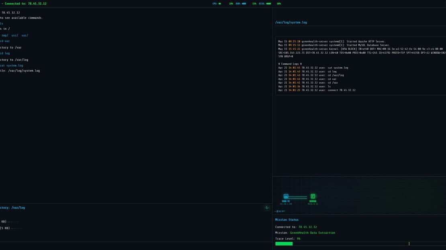
Task: Click the 'Mission Status' heading
Action: (287, 220)
